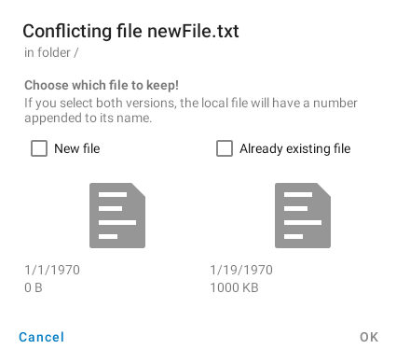
Task: Click the 1/1/1970 date of new file
Action: pyautogui.click(x=52, y=270)
